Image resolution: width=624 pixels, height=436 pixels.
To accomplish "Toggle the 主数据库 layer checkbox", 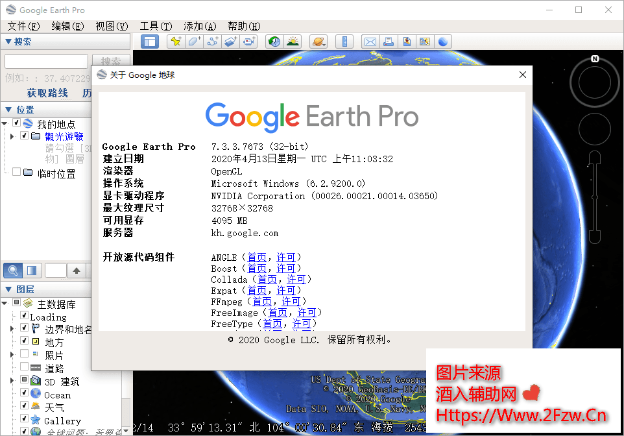I will pyautogui.click(x=17, y=302).
